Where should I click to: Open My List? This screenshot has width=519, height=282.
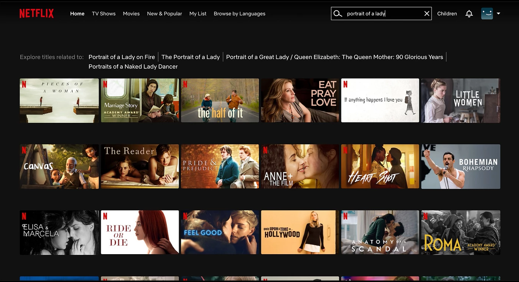coord(198,14)
